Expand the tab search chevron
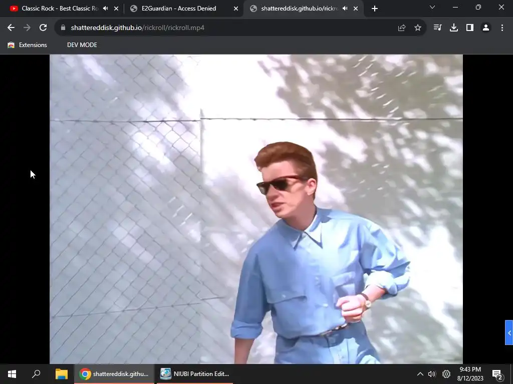The image size is (513, 384). point(432,7)
